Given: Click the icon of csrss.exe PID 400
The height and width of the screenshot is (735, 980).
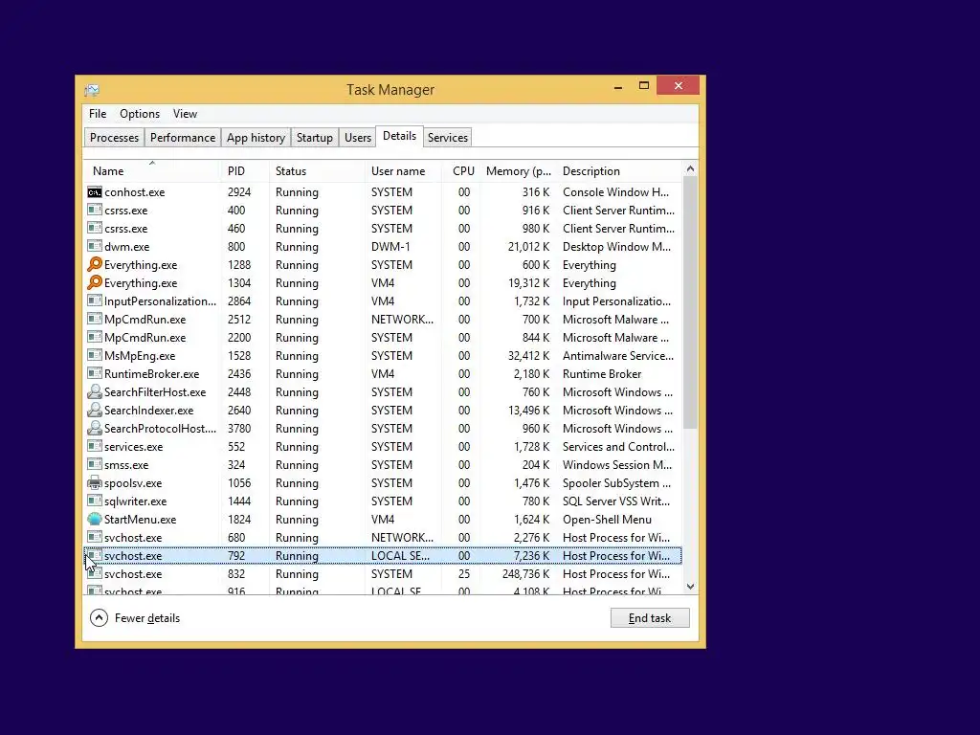Looking at the screenshot, I should click(x=95, y=210).
